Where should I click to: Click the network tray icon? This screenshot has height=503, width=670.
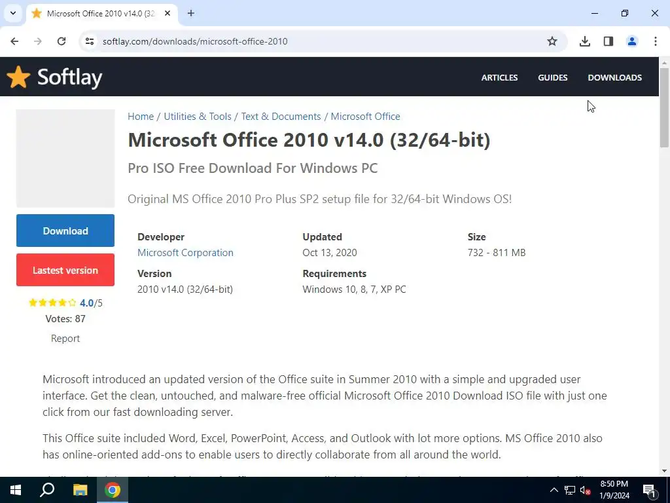coord(570,490)
